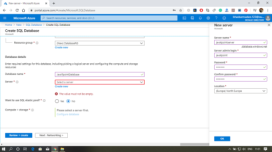
Task: Reload the browser page
Action: [x=17, y=10]
